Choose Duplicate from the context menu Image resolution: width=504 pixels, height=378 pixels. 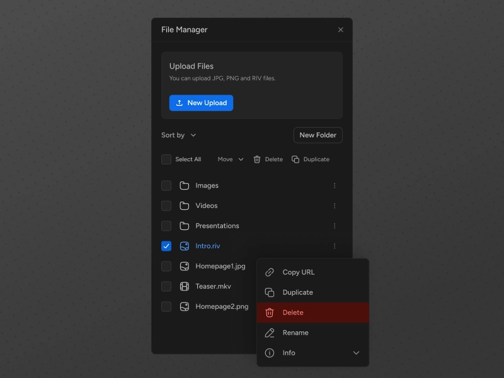312,292
